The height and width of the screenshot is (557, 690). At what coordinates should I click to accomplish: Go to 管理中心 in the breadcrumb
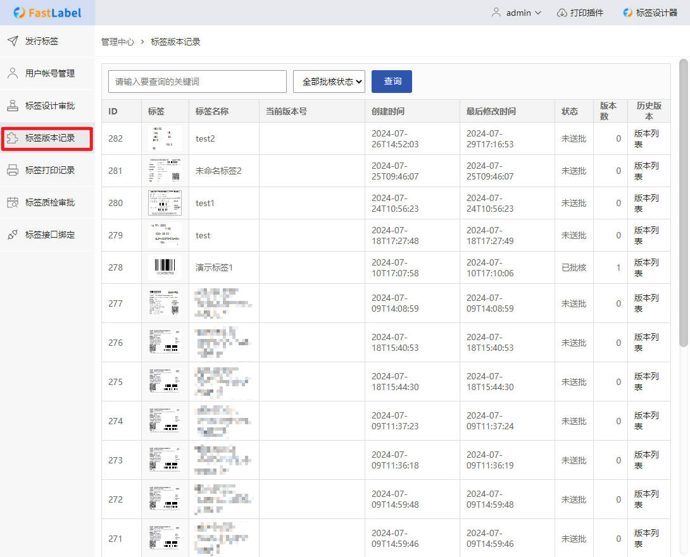pos(118,42)
